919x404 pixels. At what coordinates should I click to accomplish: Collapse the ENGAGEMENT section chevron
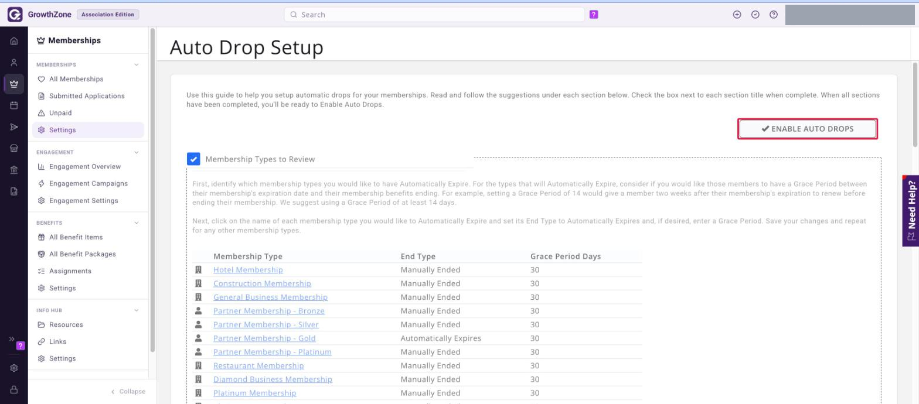click(137, 152)
